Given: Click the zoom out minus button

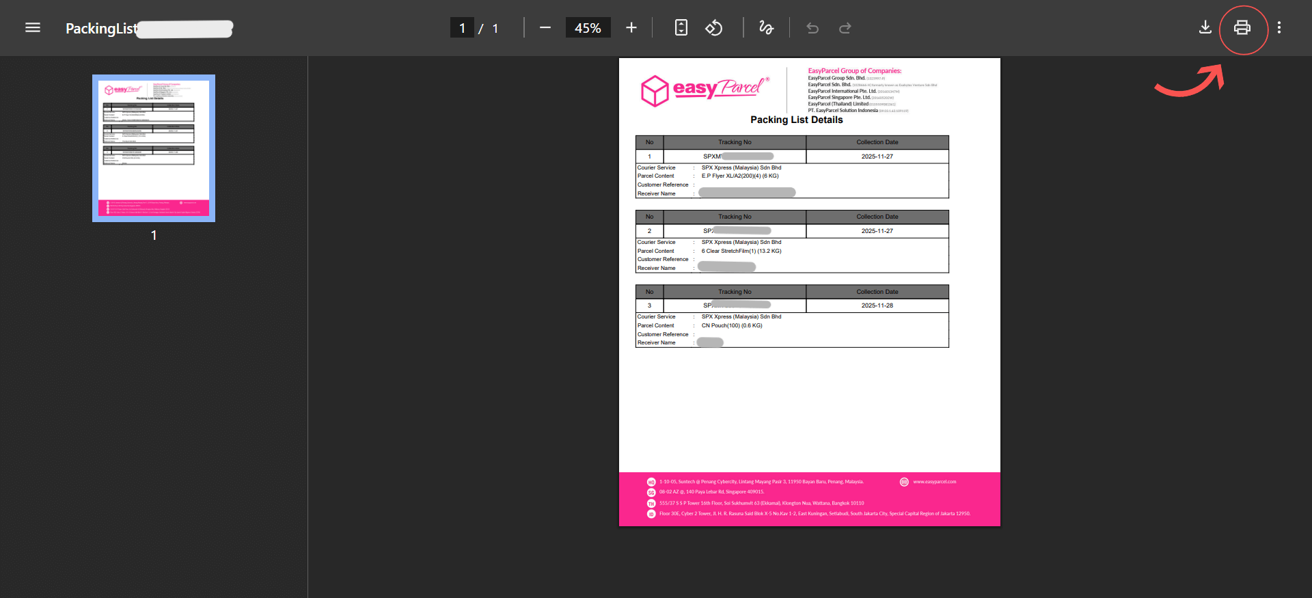Looking at the screenshot, I should (x=545, y=28).
